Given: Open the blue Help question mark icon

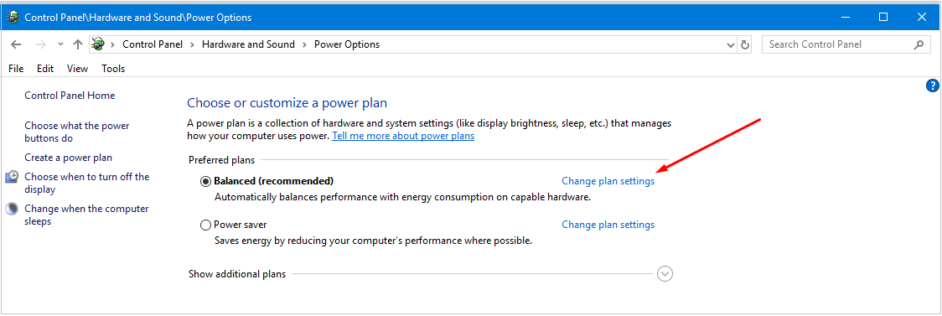Looking at the screenshot, I should point(933,85).
